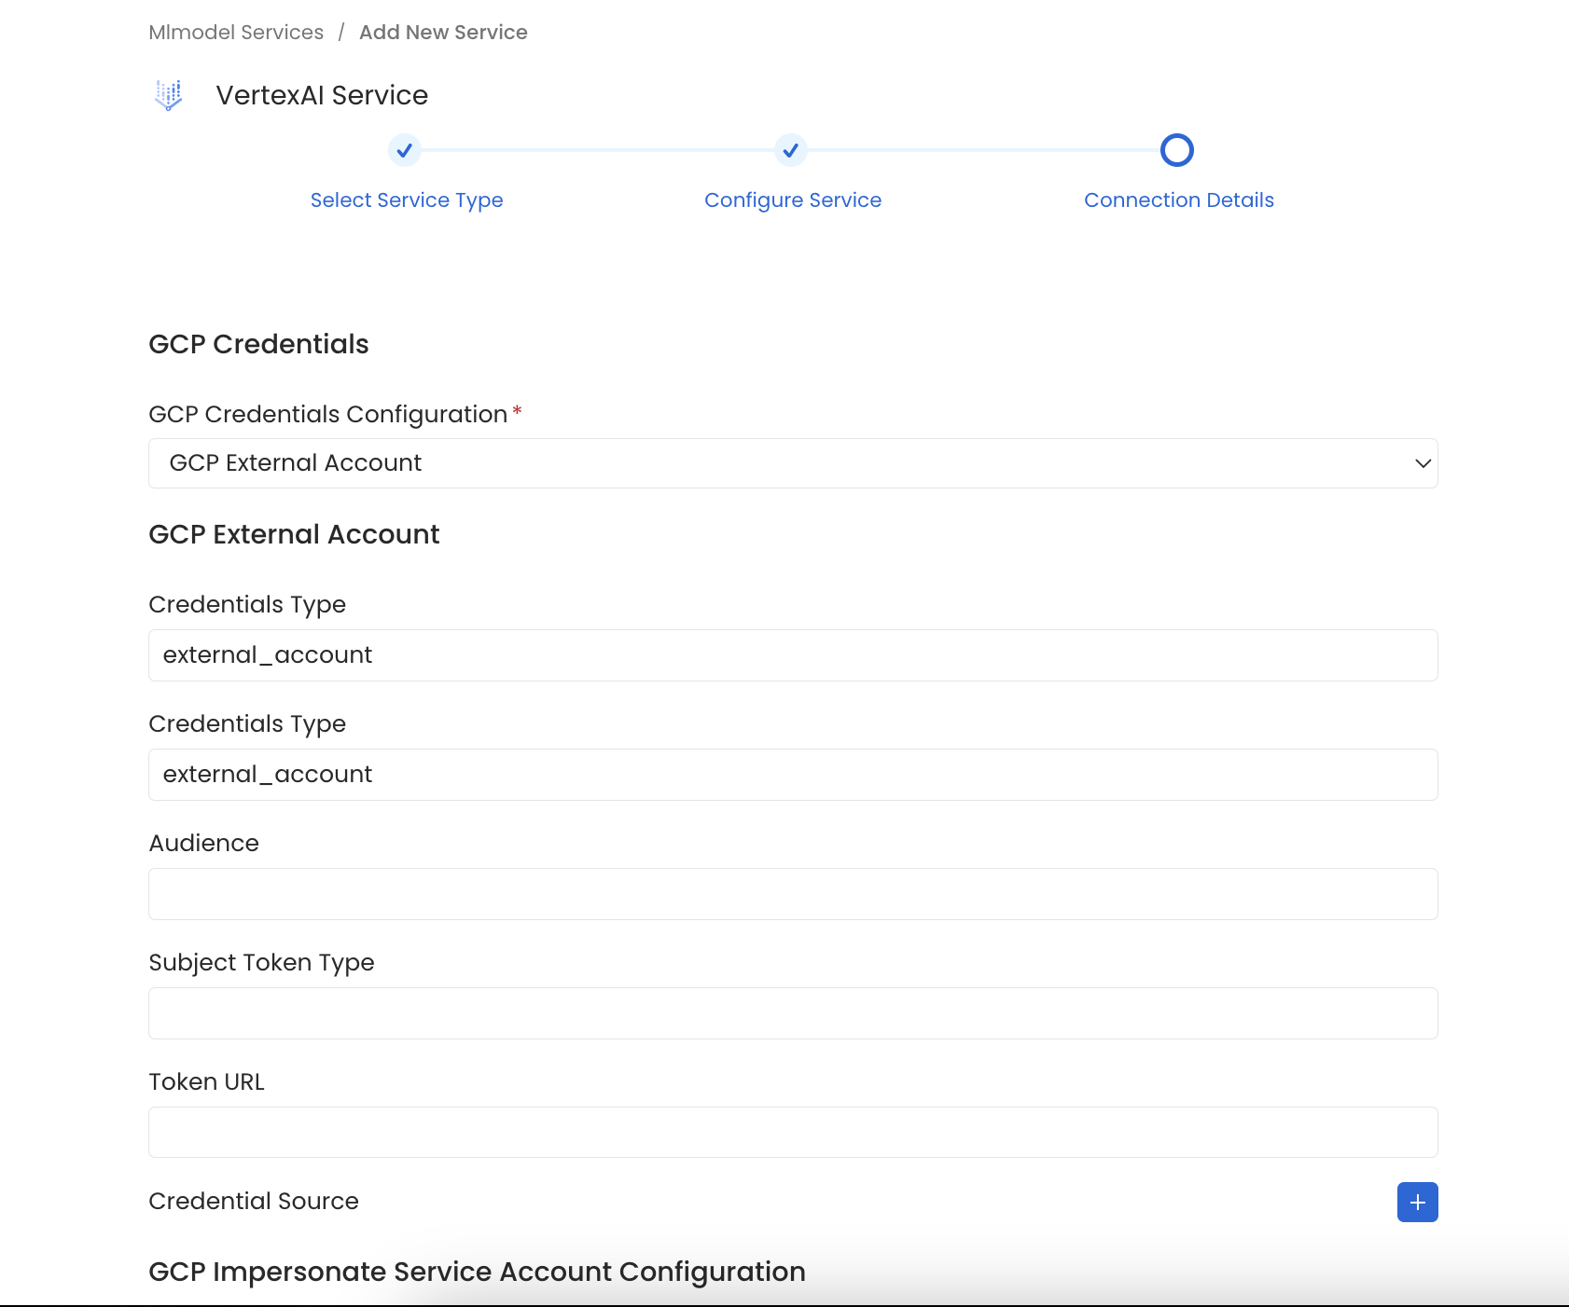1569x1307 pixels.
Task: Click the checkmark on Configure Service step
Action: coord(791,150)
